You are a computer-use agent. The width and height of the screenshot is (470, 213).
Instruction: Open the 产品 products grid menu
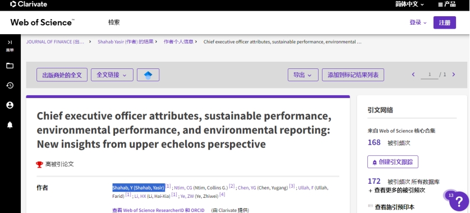point(447,4)
